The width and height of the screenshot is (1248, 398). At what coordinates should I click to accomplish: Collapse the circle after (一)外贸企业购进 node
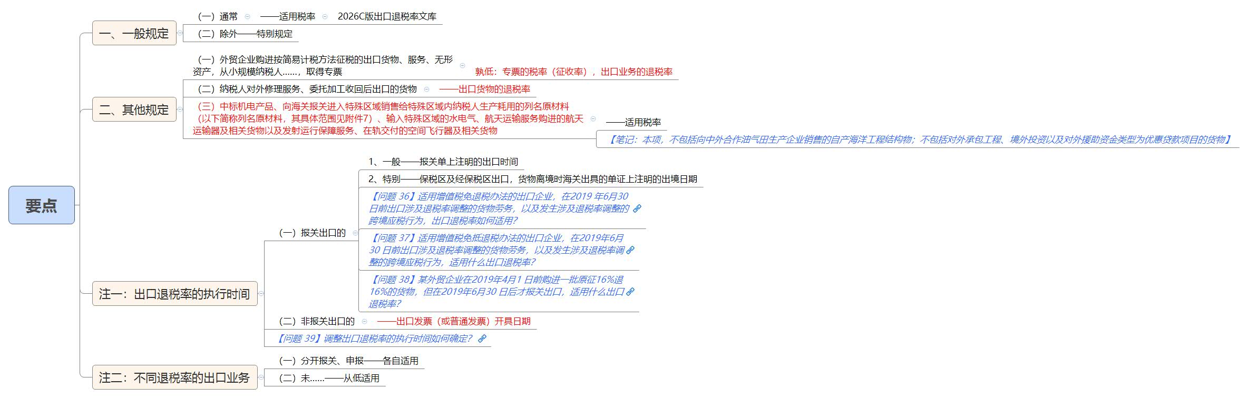point(462,66)
